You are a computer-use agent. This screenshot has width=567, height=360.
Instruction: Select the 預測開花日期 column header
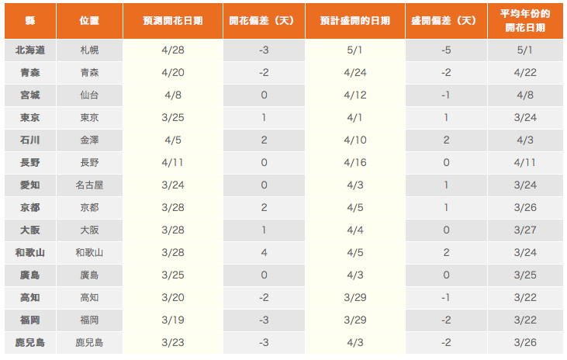(173, 21)
